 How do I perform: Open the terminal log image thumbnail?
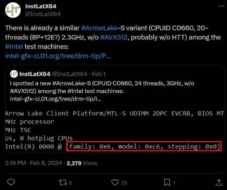pyautogui.click(x=115, y=130)
